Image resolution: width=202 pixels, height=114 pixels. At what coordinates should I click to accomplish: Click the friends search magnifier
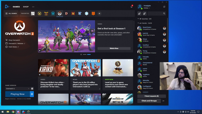(x=164, y=13)
